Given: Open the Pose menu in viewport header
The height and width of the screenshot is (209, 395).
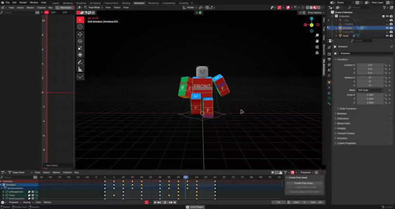Looking at the screenshot, I should click(126, 8).
